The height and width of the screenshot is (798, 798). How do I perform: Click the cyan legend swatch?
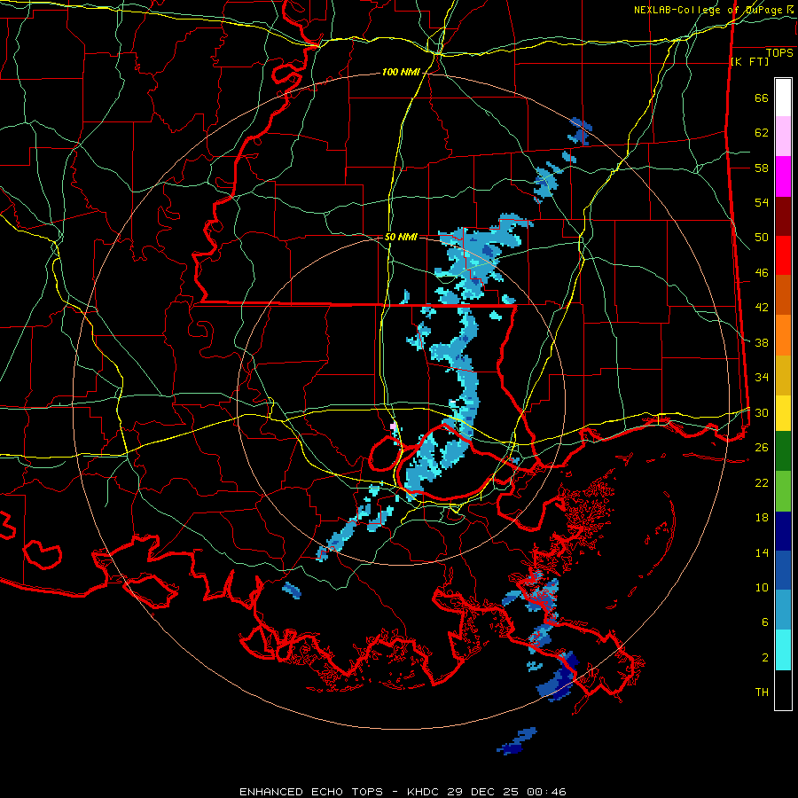[783, 650]
